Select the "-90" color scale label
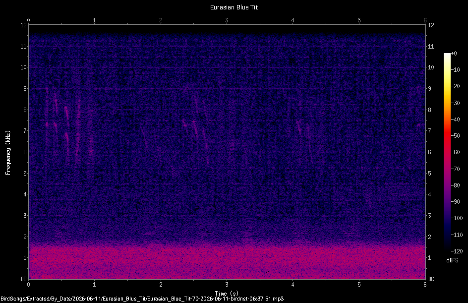This screenshot has width=468, height=303. (456, 202)
